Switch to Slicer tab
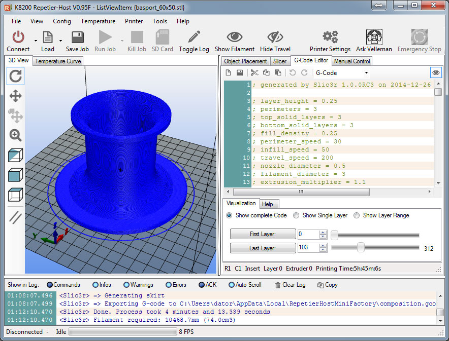The width and height of the screenshot is (449, 341). coord(280,61)
